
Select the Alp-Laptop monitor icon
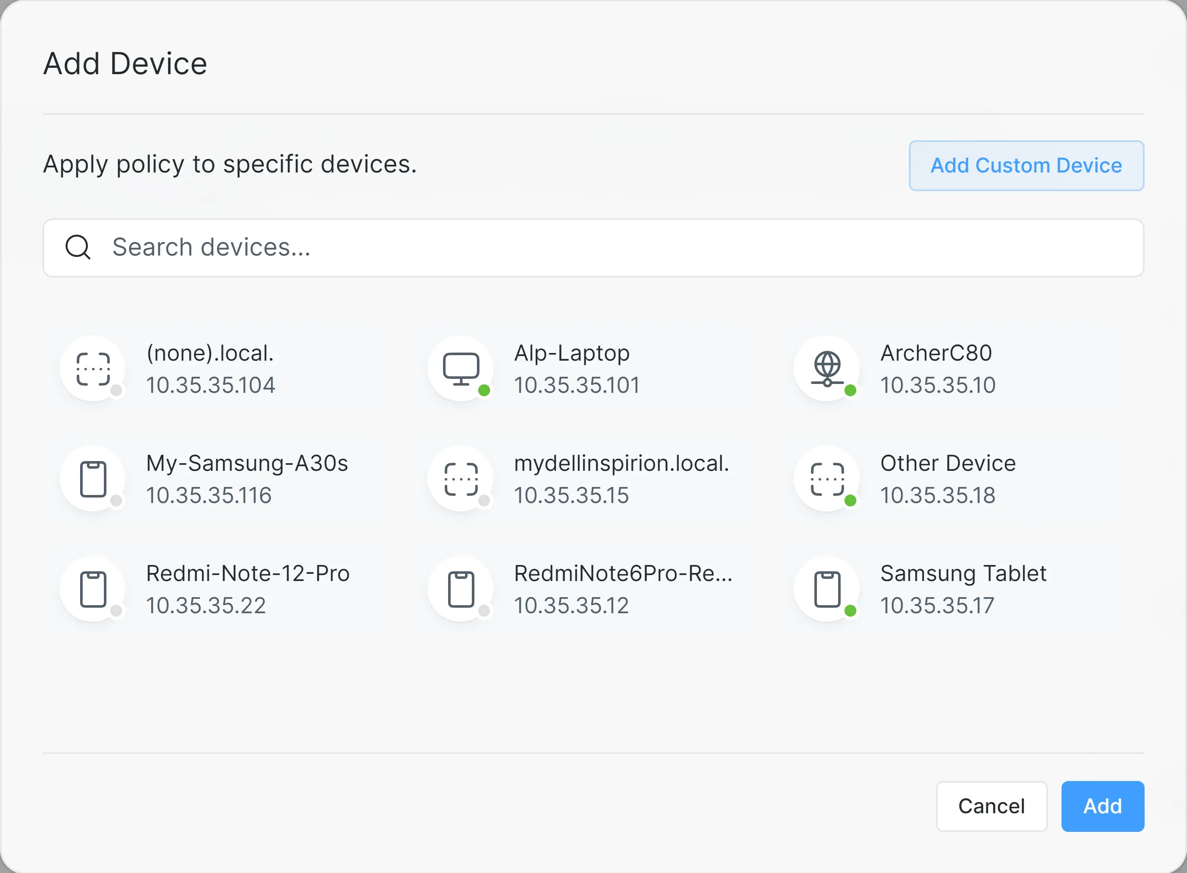461,368
